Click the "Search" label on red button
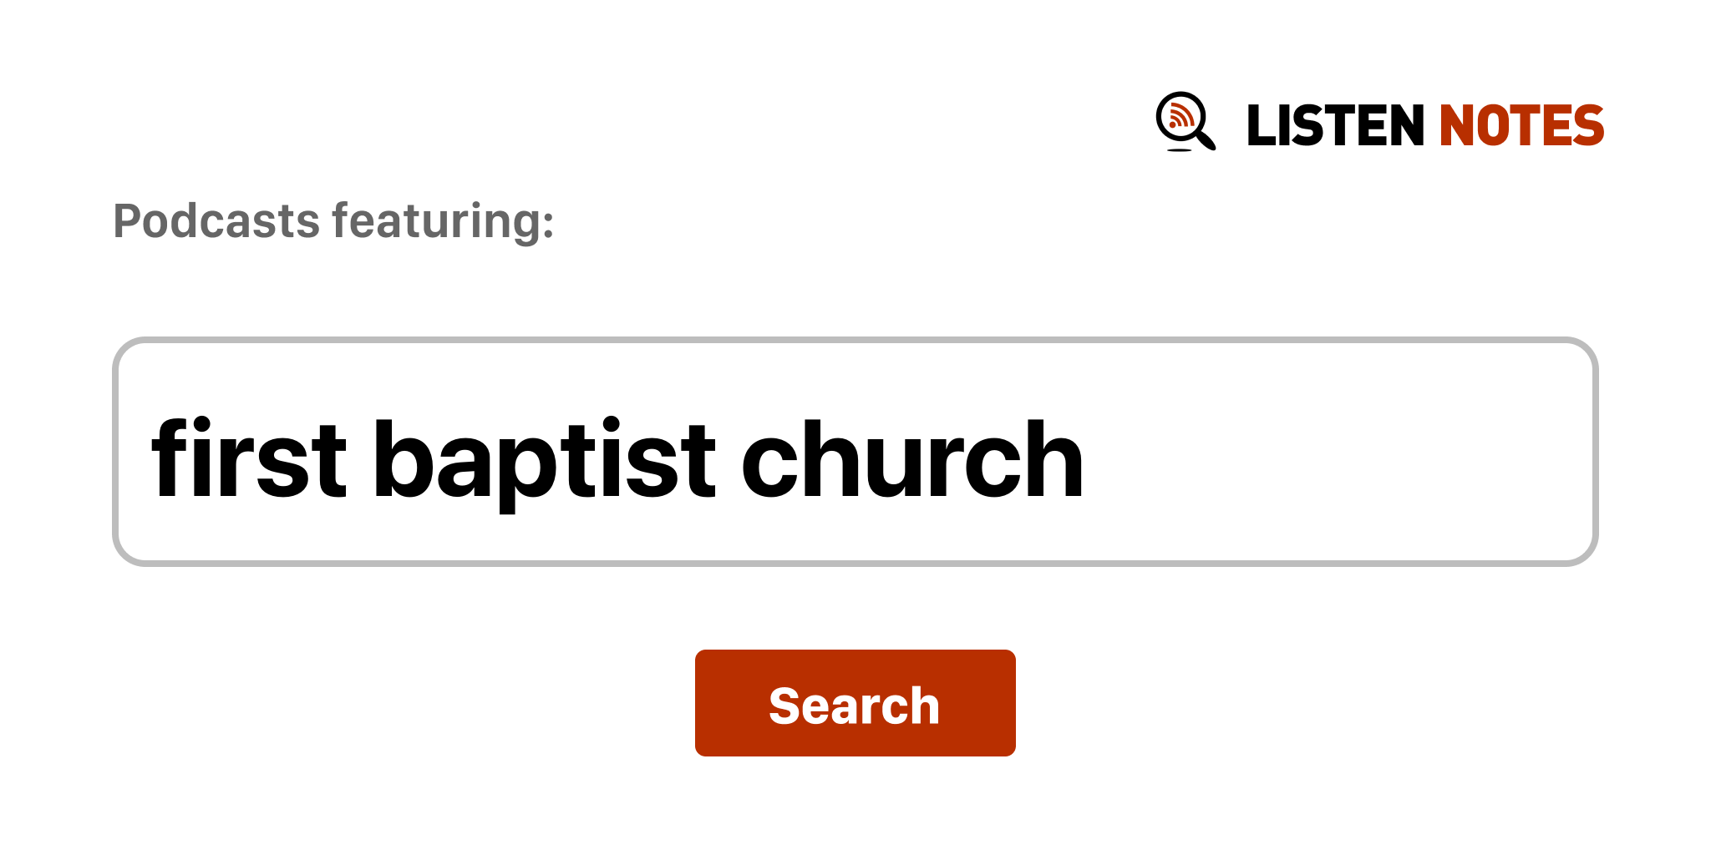Screen dimensions: 1711x855 (x=854, y=706)
